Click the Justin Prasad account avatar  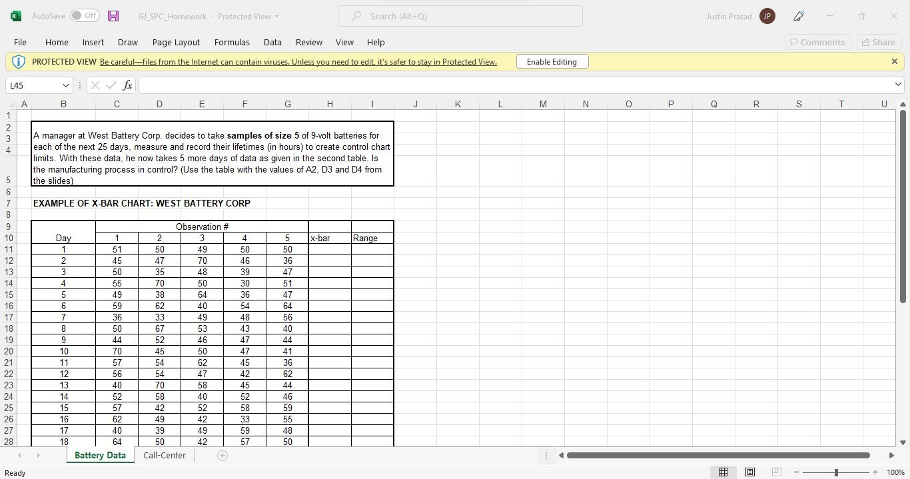(x=767, y=16)
